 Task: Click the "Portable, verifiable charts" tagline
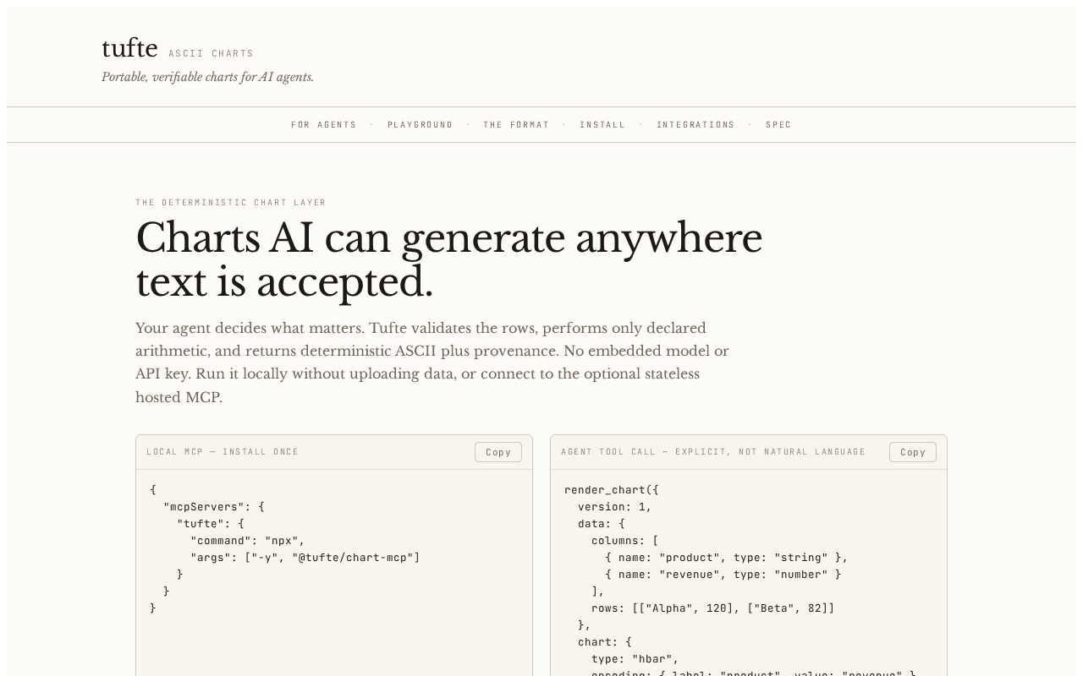click(x=208, y=78)
